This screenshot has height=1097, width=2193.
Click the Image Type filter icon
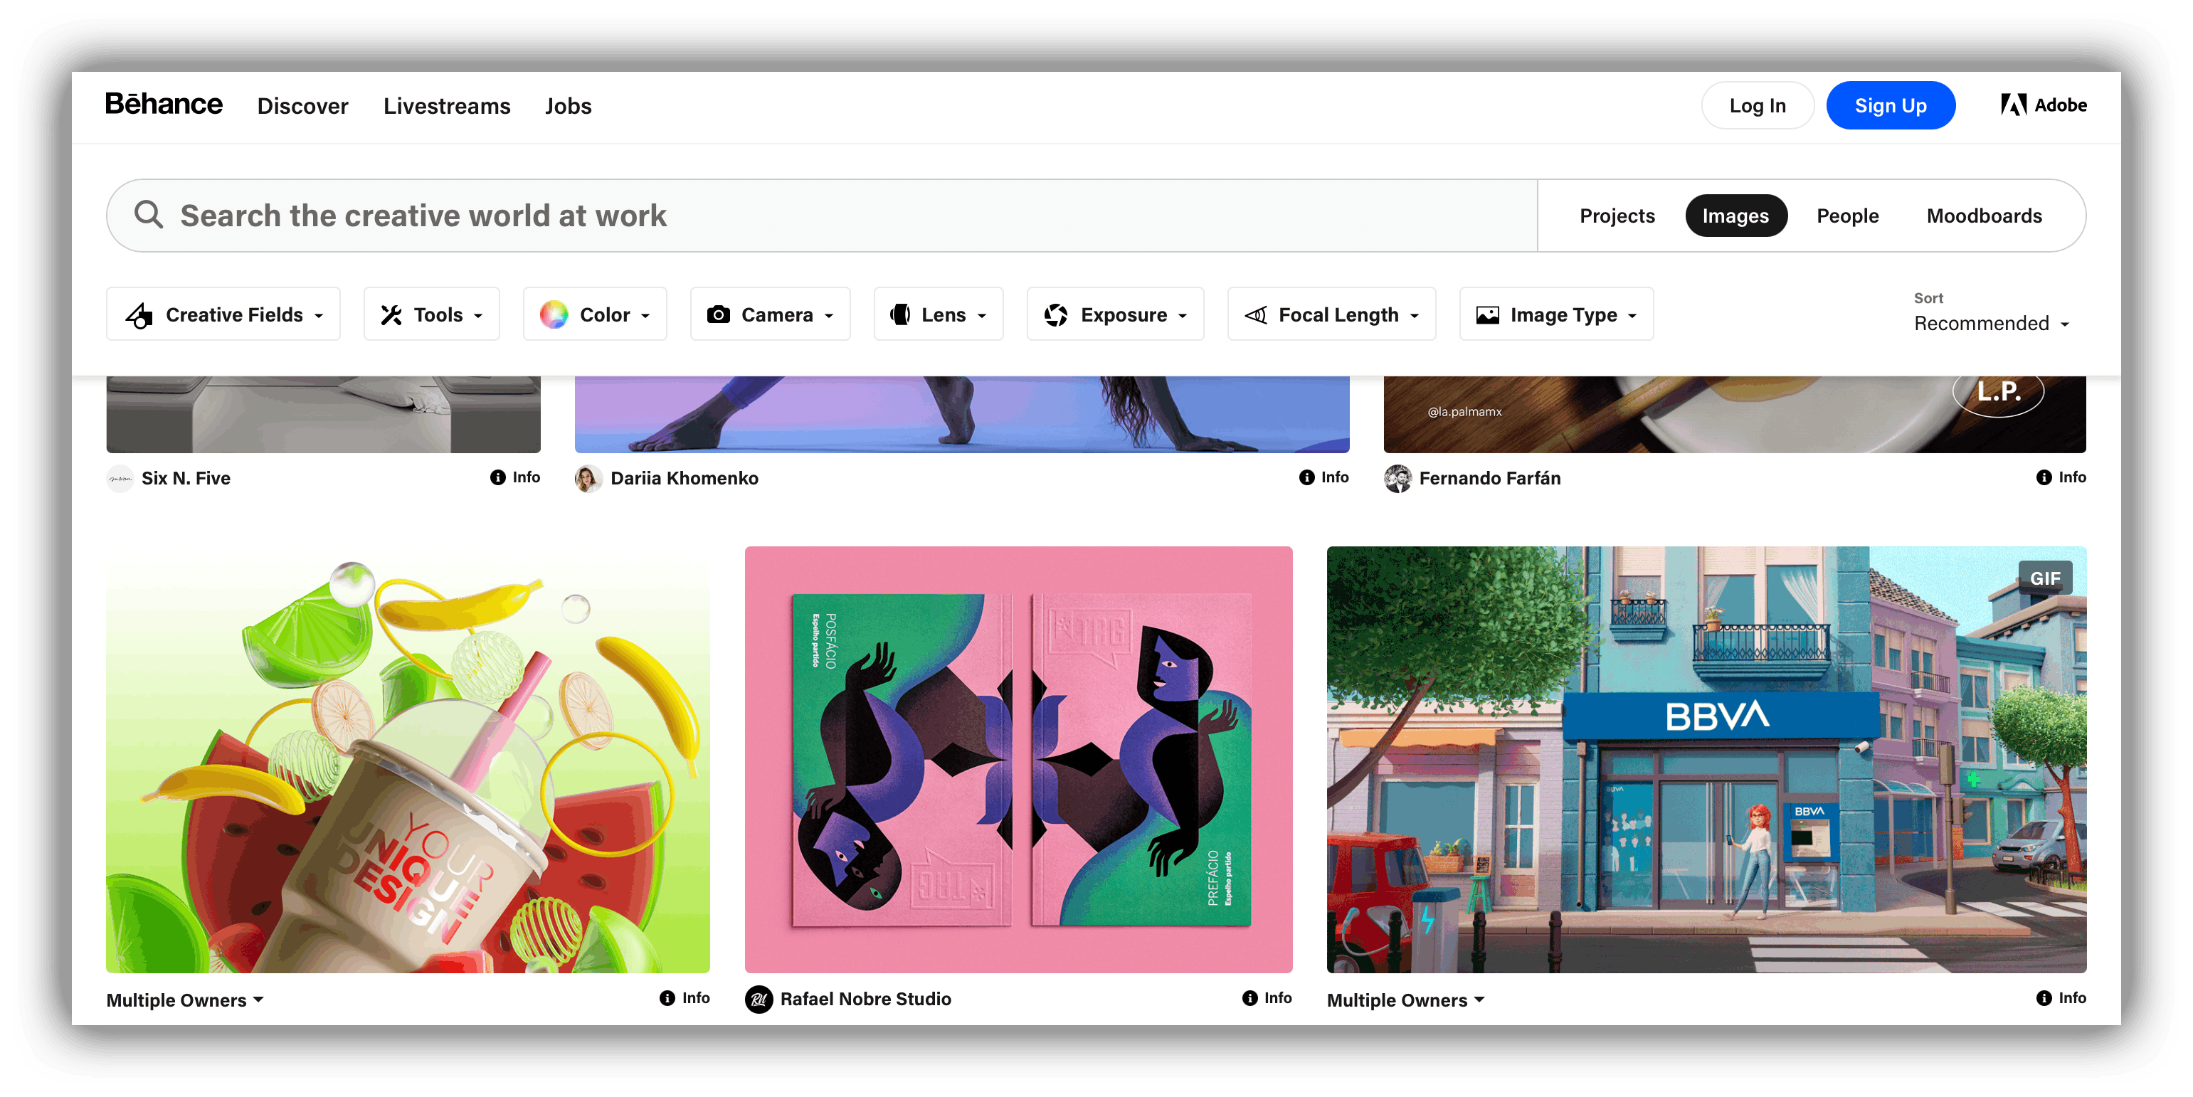(x=1486, y=314)
